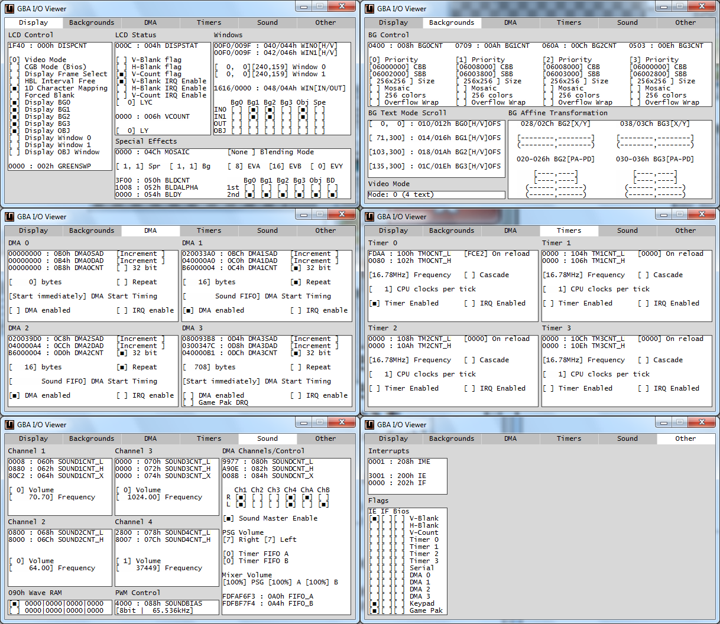Screen dimensions: 720x624
Task: Click the title bar icon of the Sound Channel window
Action: pos(9,425)
